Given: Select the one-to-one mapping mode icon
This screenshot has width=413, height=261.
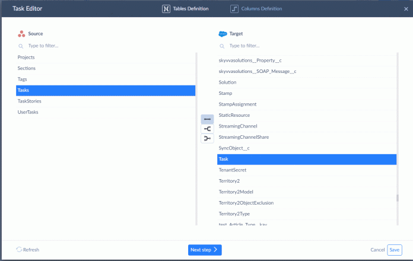Looking at the screenshot, I should pyautogui.click(x=207, y=119).
